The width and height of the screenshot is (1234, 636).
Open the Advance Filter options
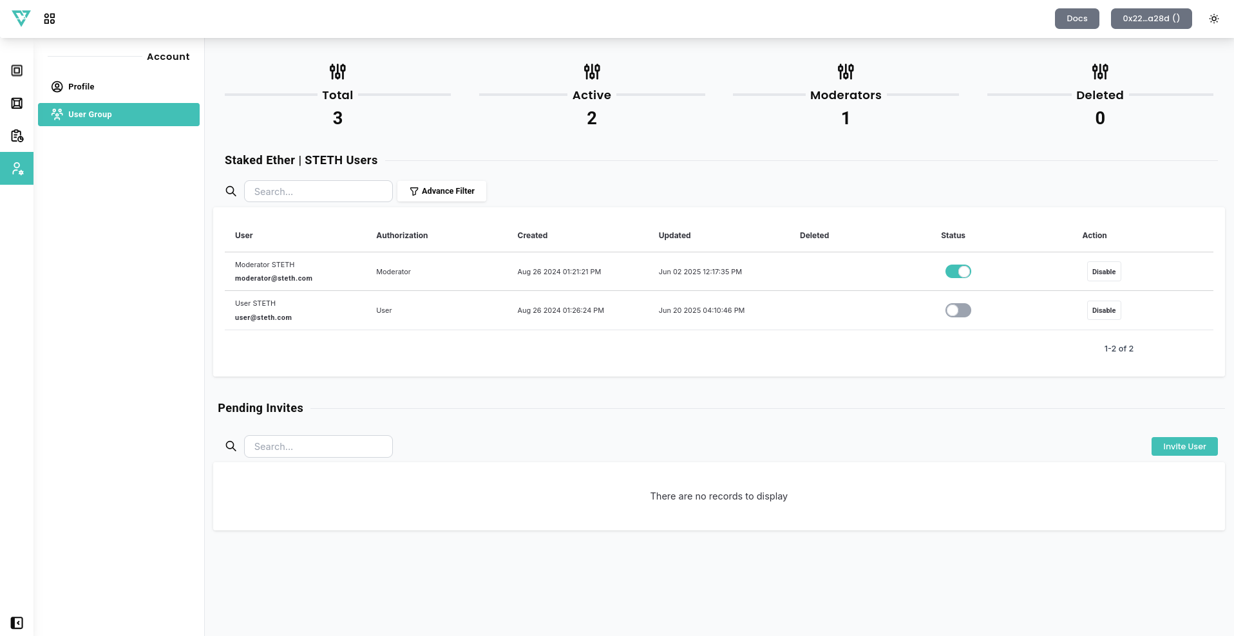click(442, 191)
